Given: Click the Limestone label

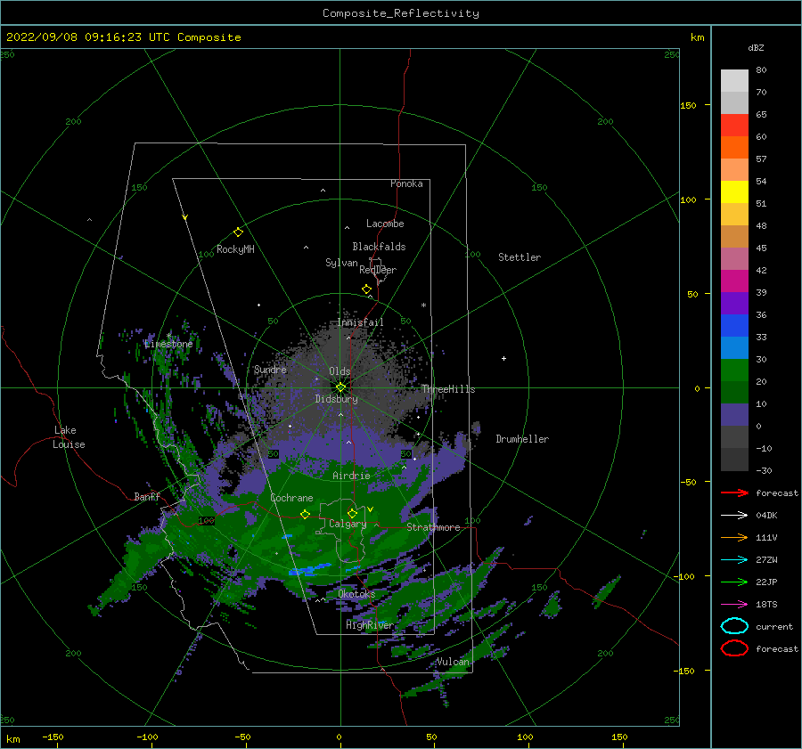Looking at the screenshot, I should coord(168,344).
